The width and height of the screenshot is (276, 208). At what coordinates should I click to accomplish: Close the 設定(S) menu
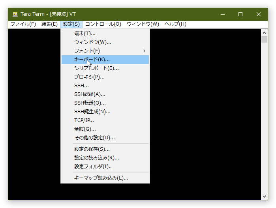click(71, 24)
